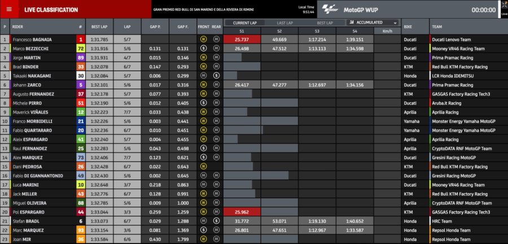Click Quartararo's front tyre H icon
This screenshot has width=508, height=244.
pyautogui.click(x=203, y=130)
